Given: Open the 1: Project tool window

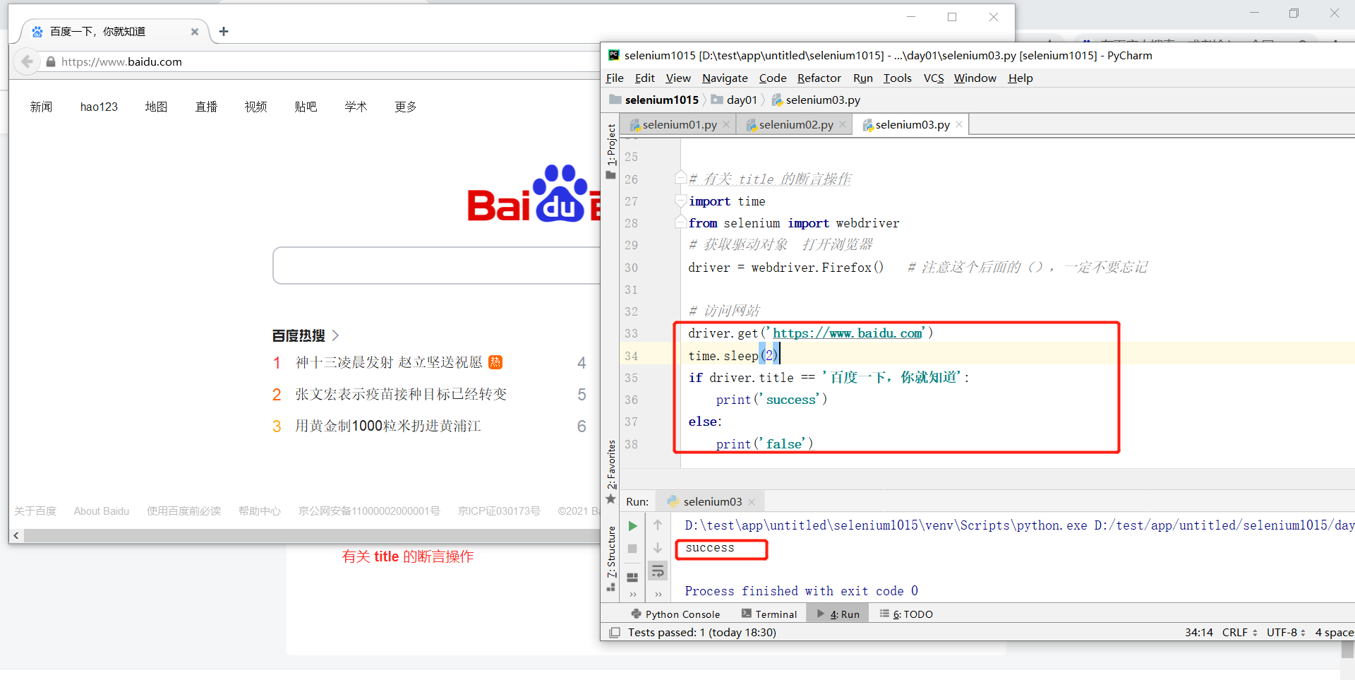Looking at the screenshot, I should (611, 145).
